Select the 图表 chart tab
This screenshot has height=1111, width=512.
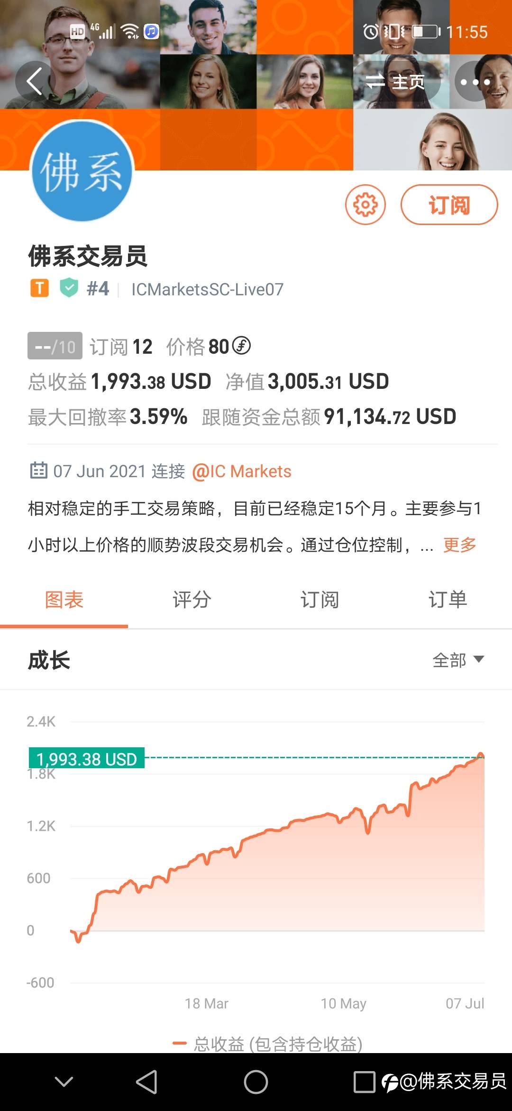click(64, 600)
